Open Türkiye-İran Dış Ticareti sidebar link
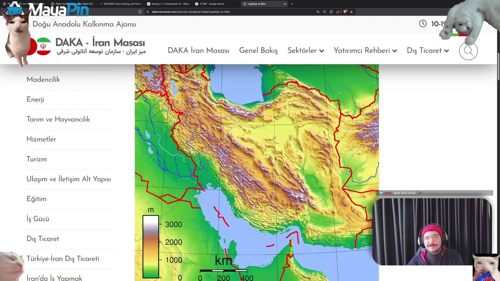 [x=63, y=259]
